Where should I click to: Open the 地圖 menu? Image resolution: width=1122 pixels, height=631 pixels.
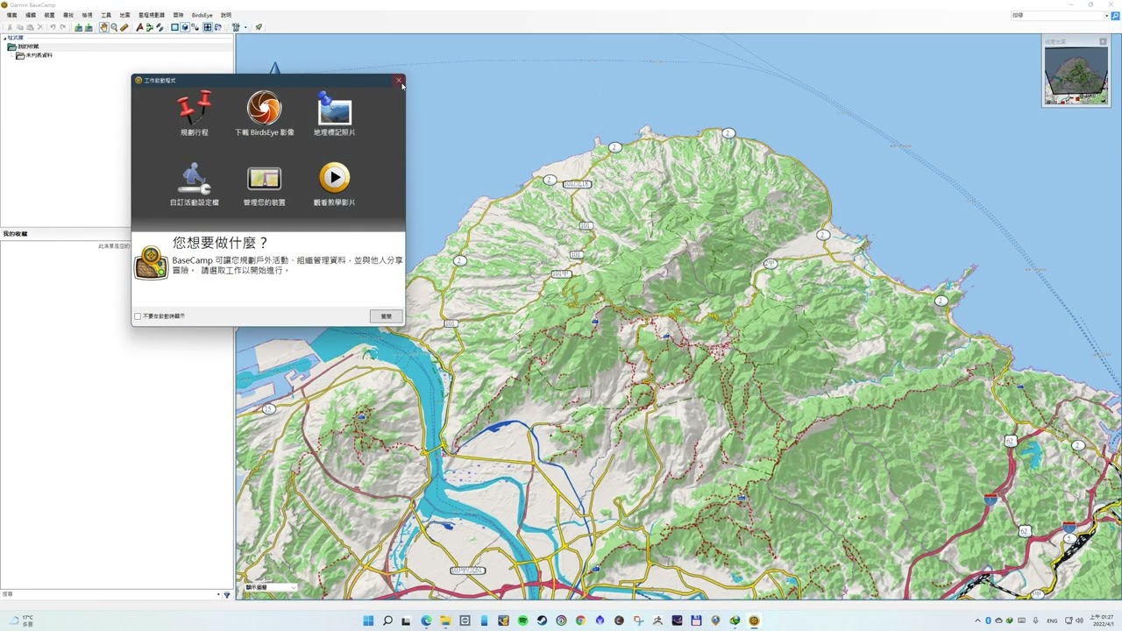pos(124,15)
